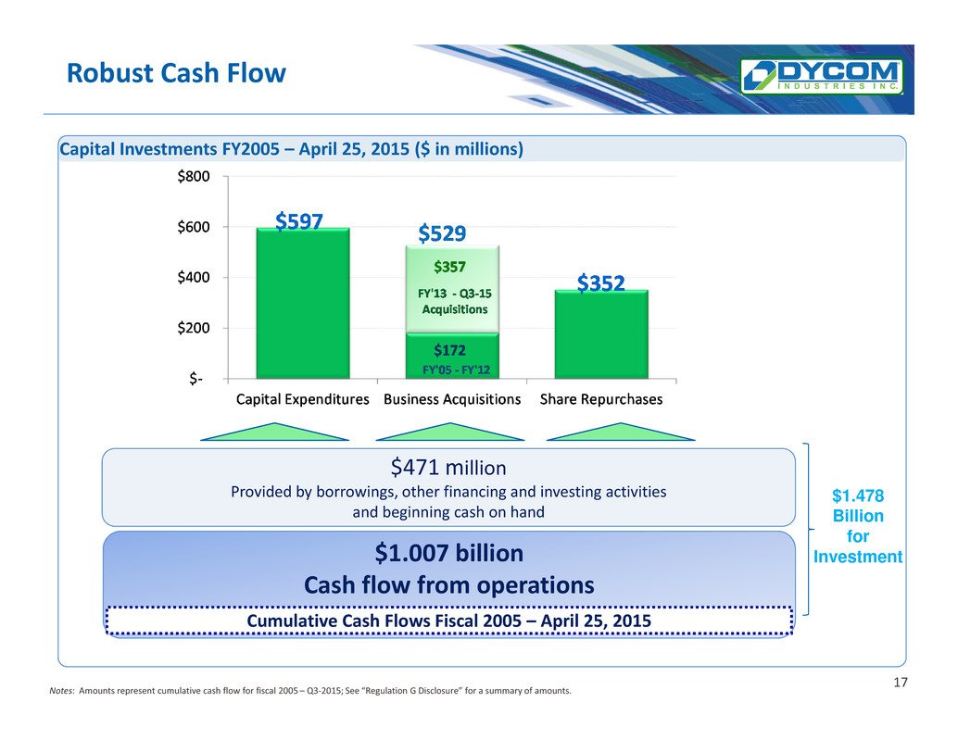Click the 'Share Repurchases' axis label

point(601,399)
